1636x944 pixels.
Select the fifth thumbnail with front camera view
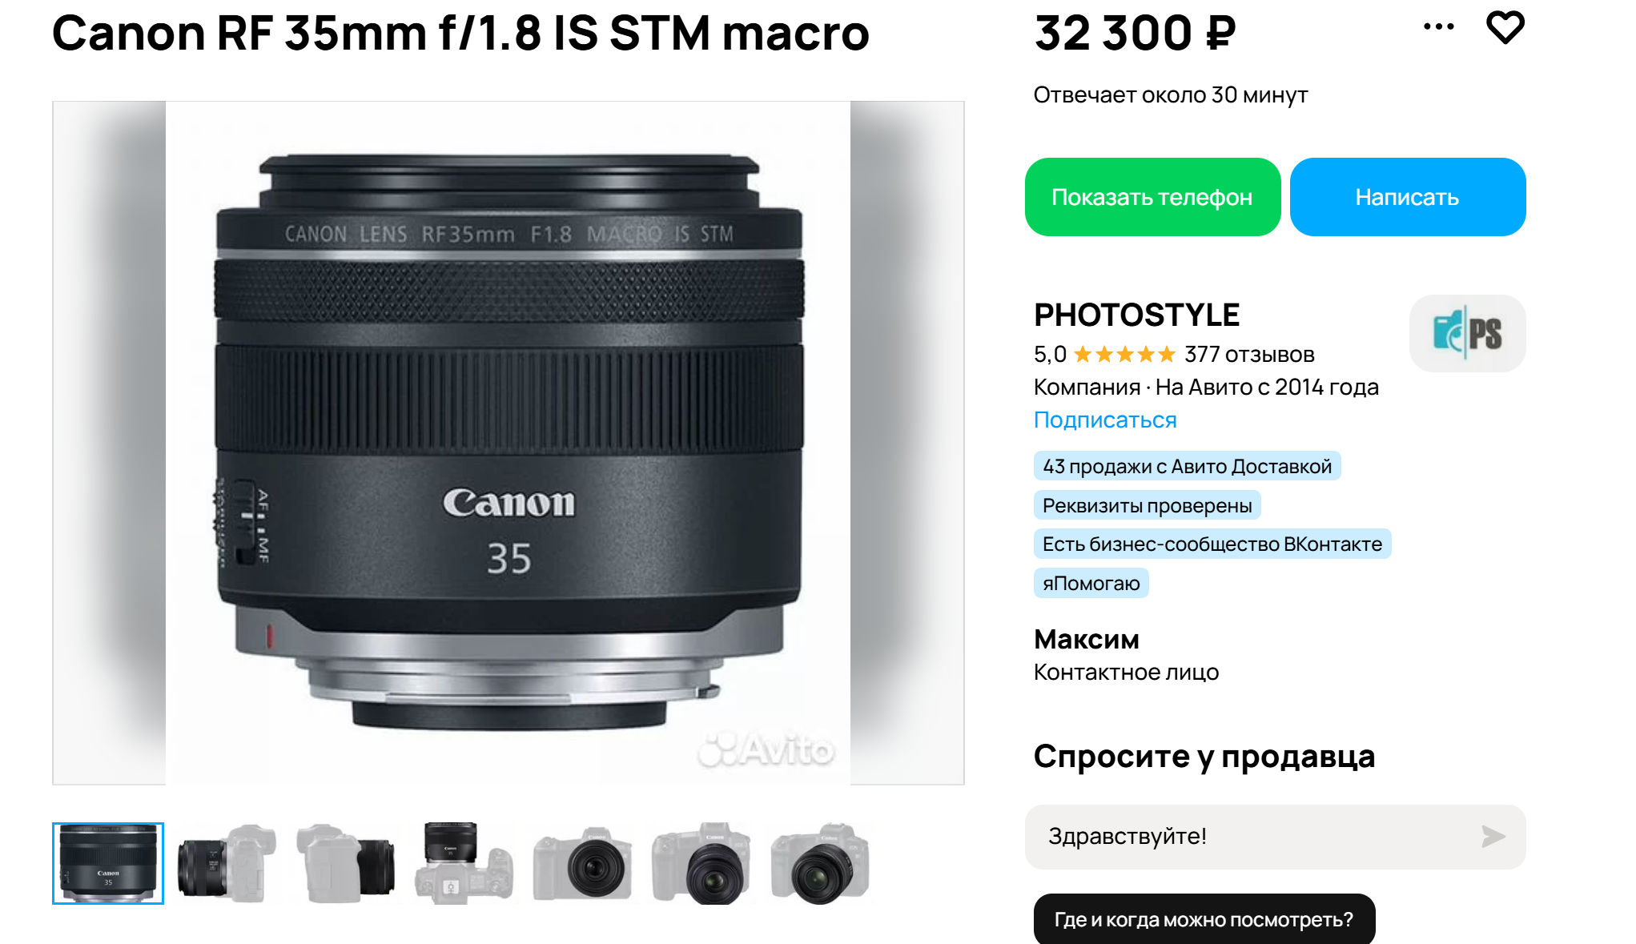point(582,863)
